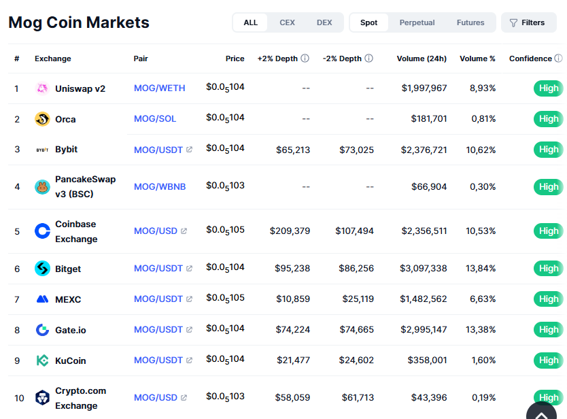
Task: Click the Bybit exchange logo
Action: coord(42,150)
